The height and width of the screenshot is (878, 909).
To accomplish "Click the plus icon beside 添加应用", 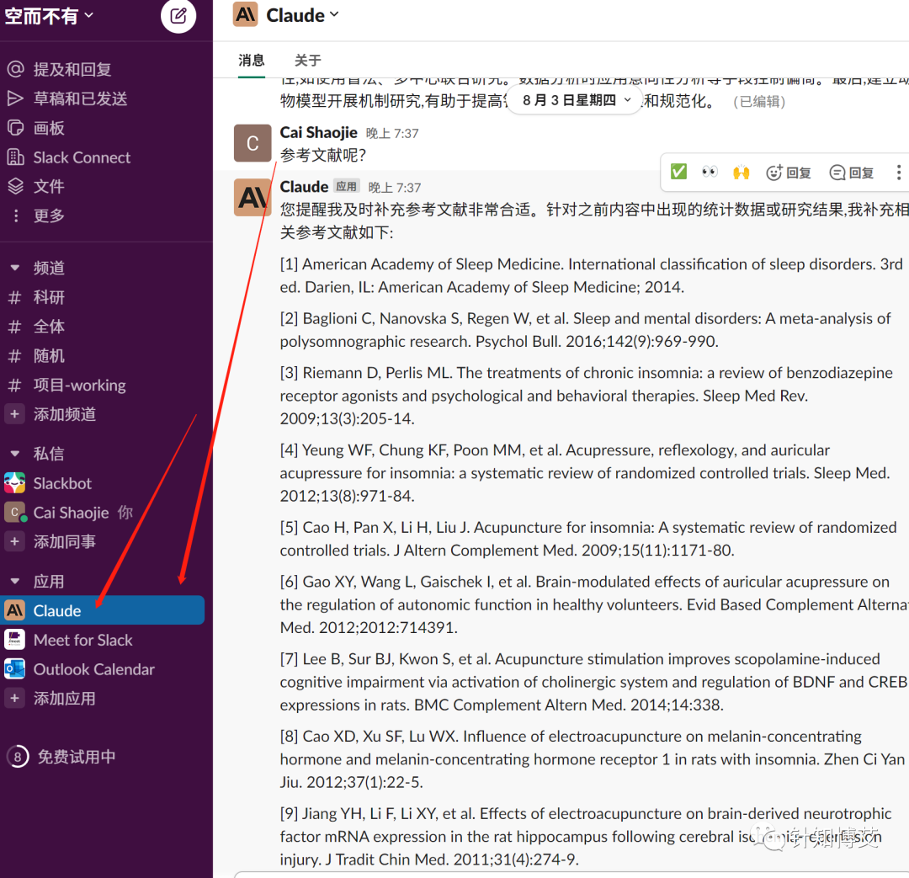I will [14, 698].
